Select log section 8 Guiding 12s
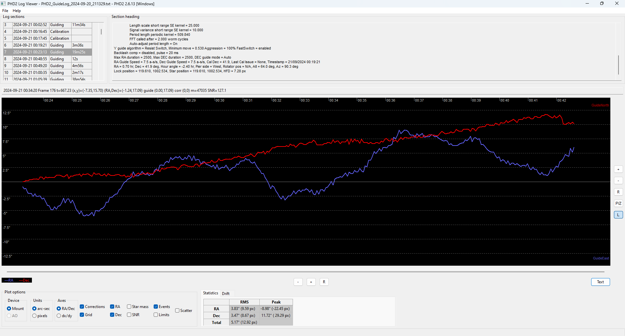 pos(48,59)
